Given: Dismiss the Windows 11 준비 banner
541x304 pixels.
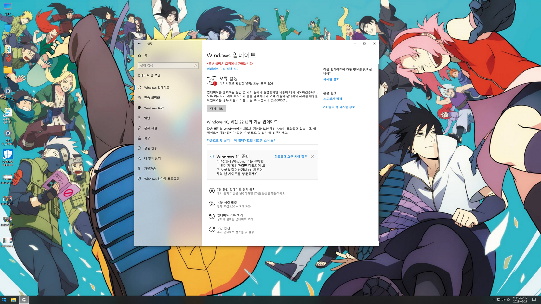Looking at the screenshot, I should point(312,157).
